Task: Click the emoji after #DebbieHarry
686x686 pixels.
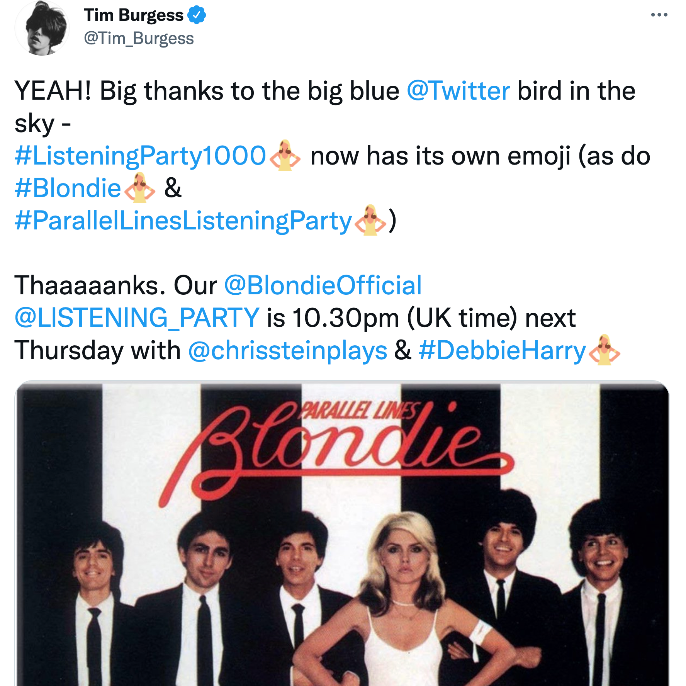Action: tap(604, 350)
